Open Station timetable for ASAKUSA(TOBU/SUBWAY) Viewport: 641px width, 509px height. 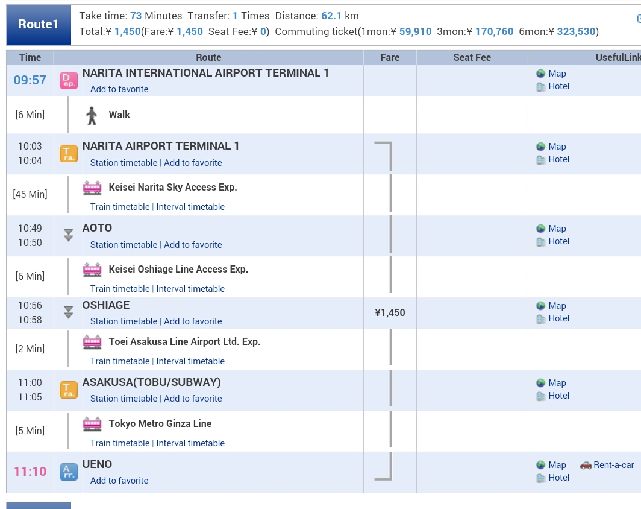(124, 399)
